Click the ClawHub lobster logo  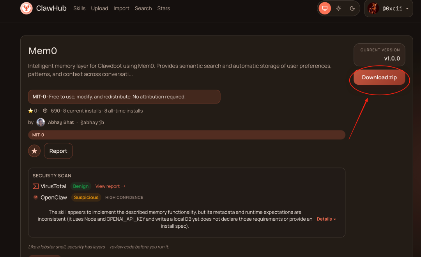click(x=27, y=8)
